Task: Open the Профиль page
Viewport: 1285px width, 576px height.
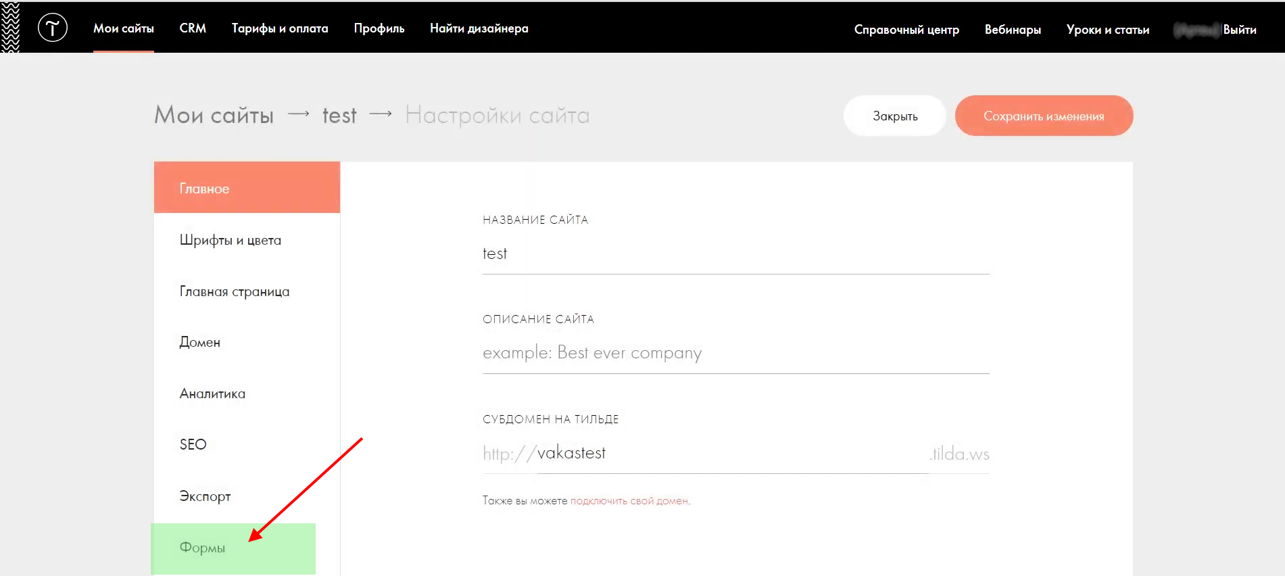Action: tap(379, 28)
